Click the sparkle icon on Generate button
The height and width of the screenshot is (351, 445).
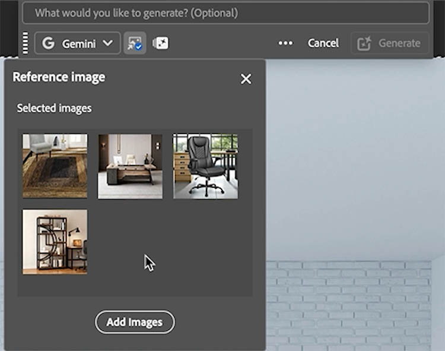364,43
